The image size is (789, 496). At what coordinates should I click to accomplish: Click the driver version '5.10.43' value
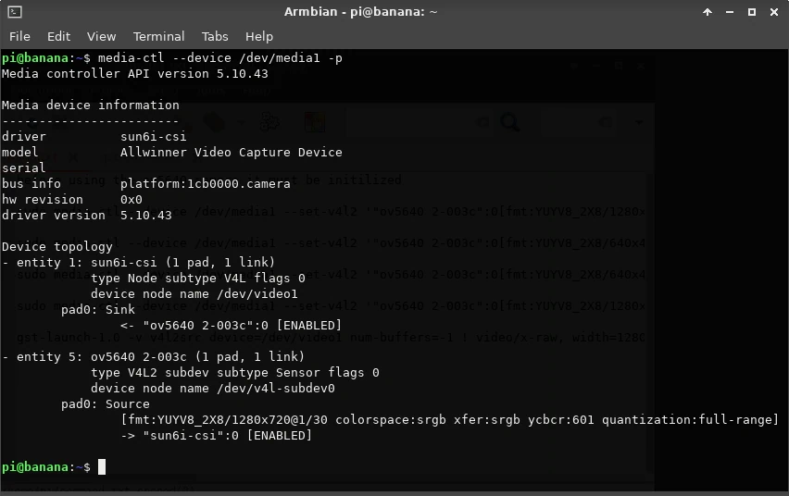[x=146, y=216]
